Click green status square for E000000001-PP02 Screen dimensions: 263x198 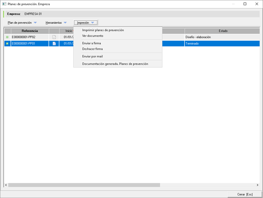(7, 37)
